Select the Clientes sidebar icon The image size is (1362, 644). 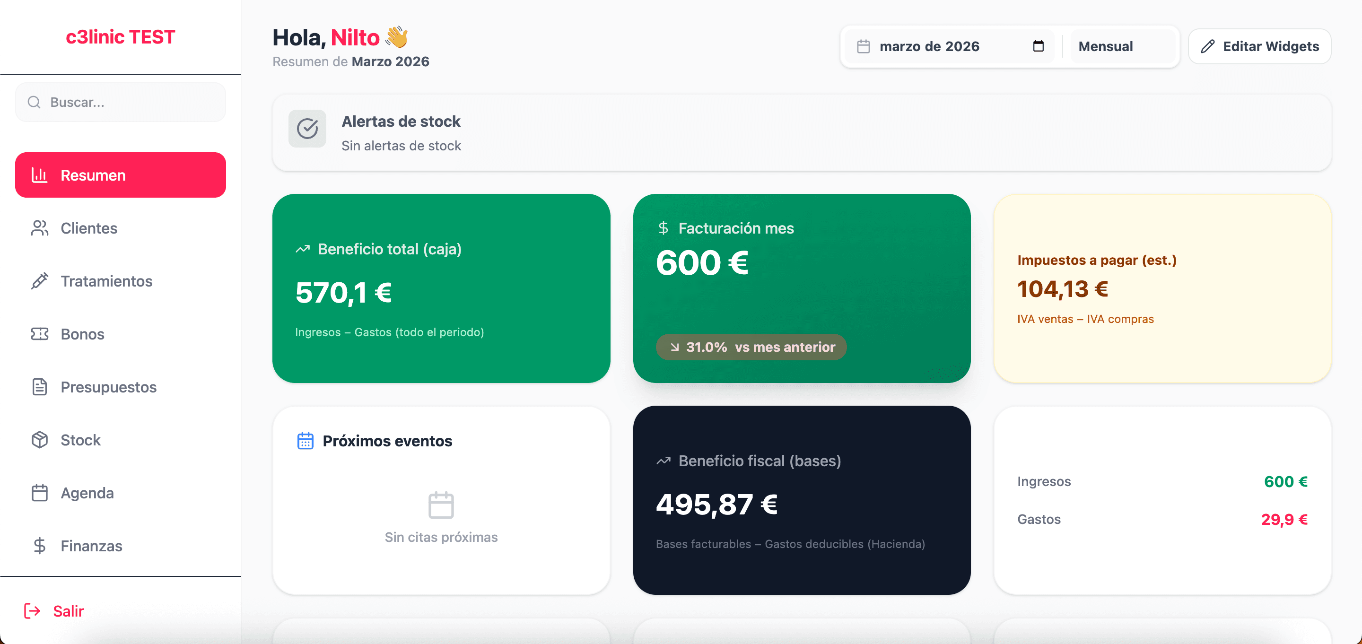[x=39, y=228]
